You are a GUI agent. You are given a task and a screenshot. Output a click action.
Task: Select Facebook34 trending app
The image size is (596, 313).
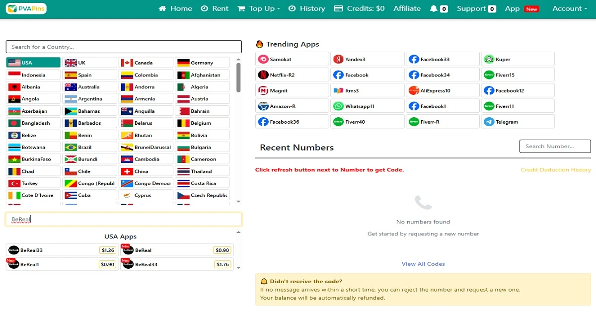[x=443, y=75]
